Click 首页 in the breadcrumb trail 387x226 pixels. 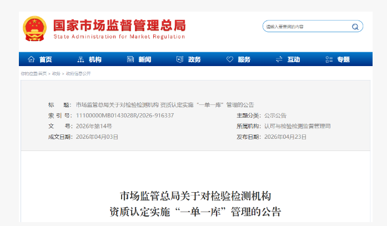[x=42, y=73]
